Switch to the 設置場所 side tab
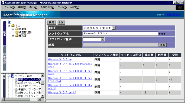185x103 pixels. pyautogui.click(x=5, y=58)
